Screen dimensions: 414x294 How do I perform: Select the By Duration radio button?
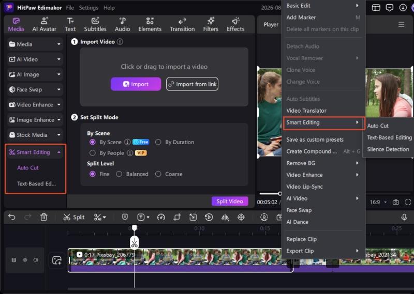[158, 142]
